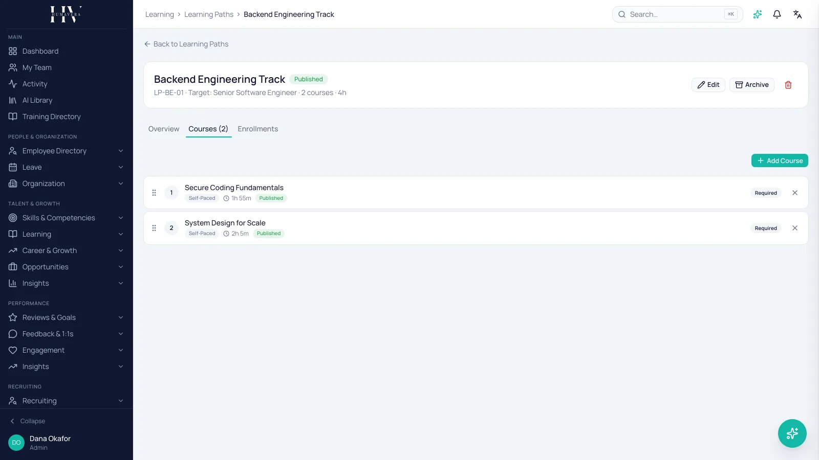Open the notifications bell
Viewport: 819px width, 460px height.
click(x=777, y=14)
